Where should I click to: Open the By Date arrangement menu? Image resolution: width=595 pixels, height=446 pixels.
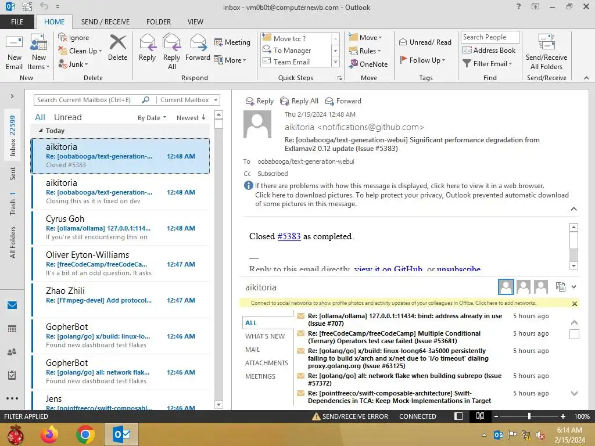pos(152,118)
